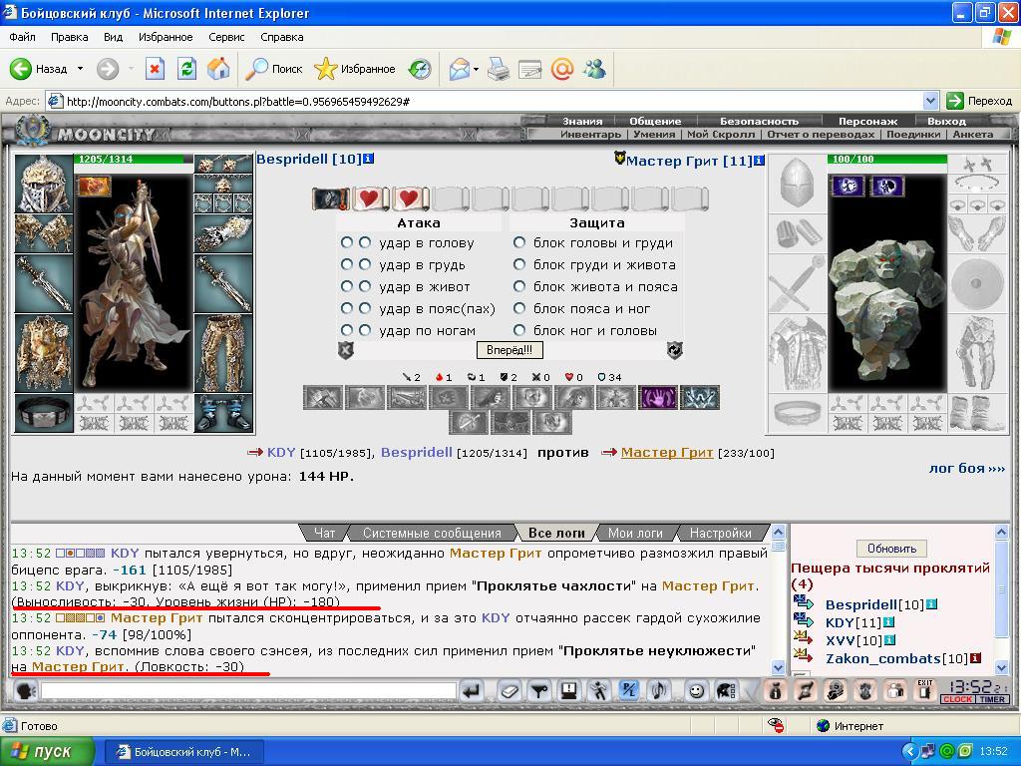The image size is (1021, 766).
Task: Select right radio for удар по ногам
Action: [365, 330]
